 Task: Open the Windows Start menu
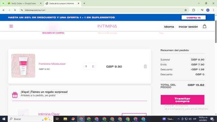[4, 119]
